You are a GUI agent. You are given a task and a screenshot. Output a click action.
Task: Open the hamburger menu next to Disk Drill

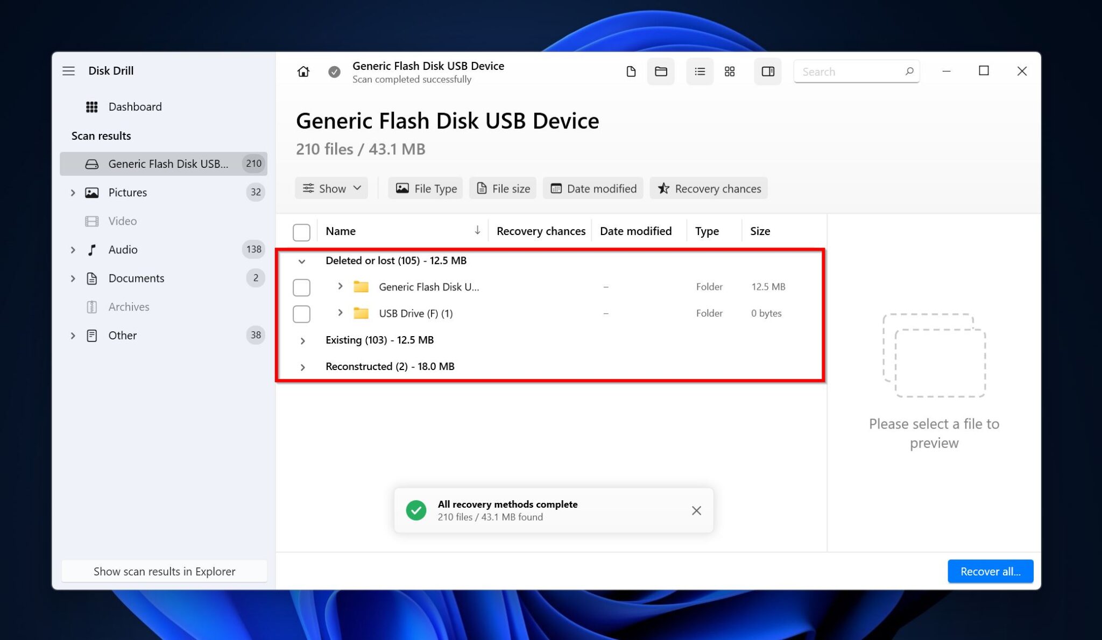[68, 71]
